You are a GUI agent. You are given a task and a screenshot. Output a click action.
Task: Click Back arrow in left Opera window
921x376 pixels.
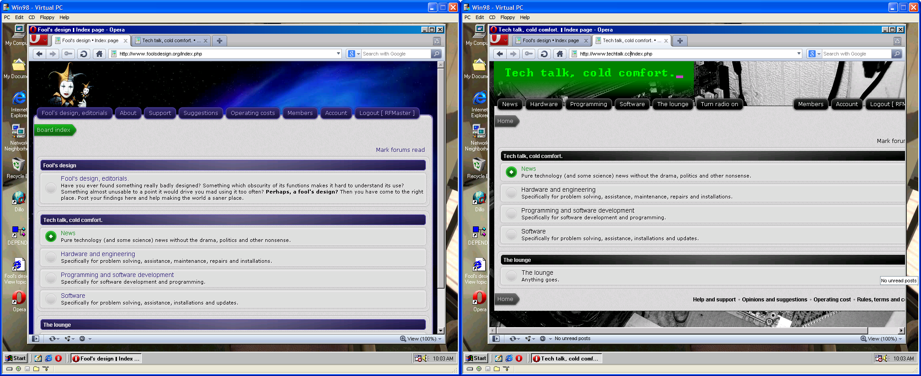pos(40,54)
